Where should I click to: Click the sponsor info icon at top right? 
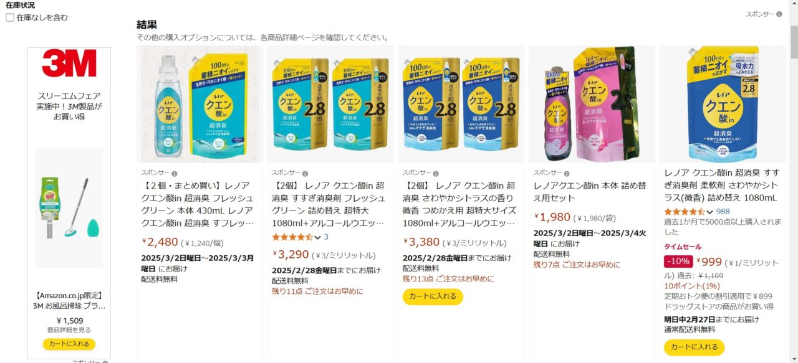pyautogui.click(x=779, y=14)
